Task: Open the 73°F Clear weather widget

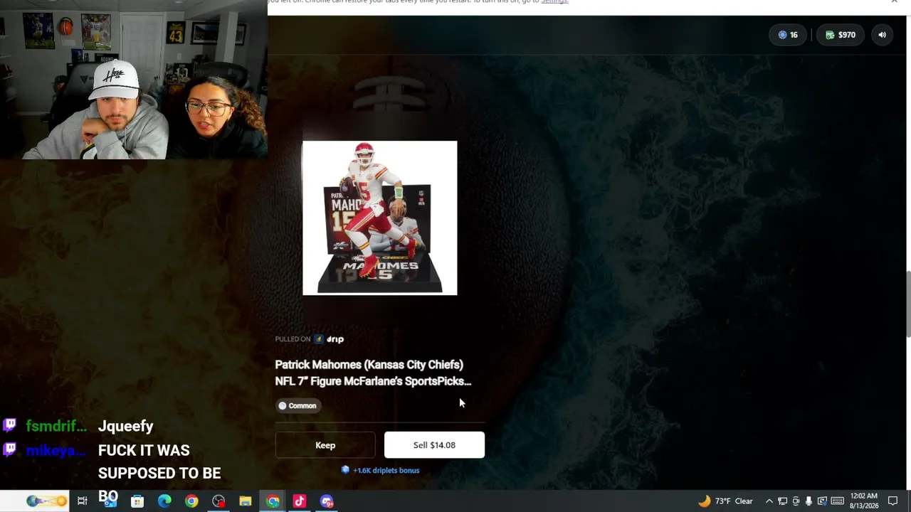Action: 725,501
